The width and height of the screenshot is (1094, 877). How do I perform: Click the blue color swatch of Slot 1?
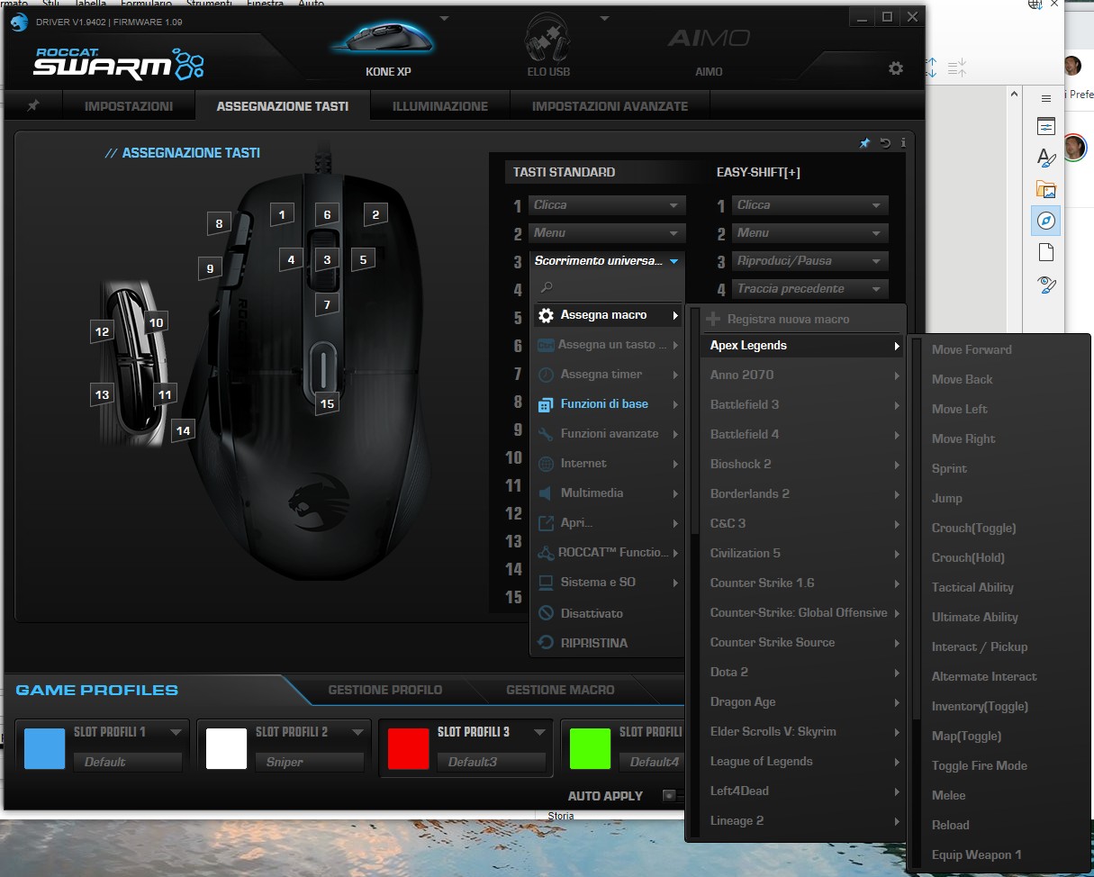pyautogui.click(x=44, y=748)
